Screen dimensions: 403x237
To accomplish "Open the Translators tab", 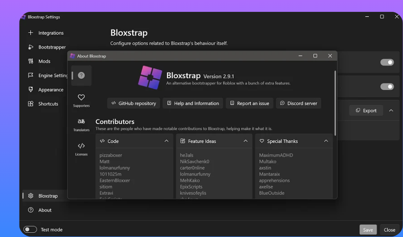I will point(81,125).
